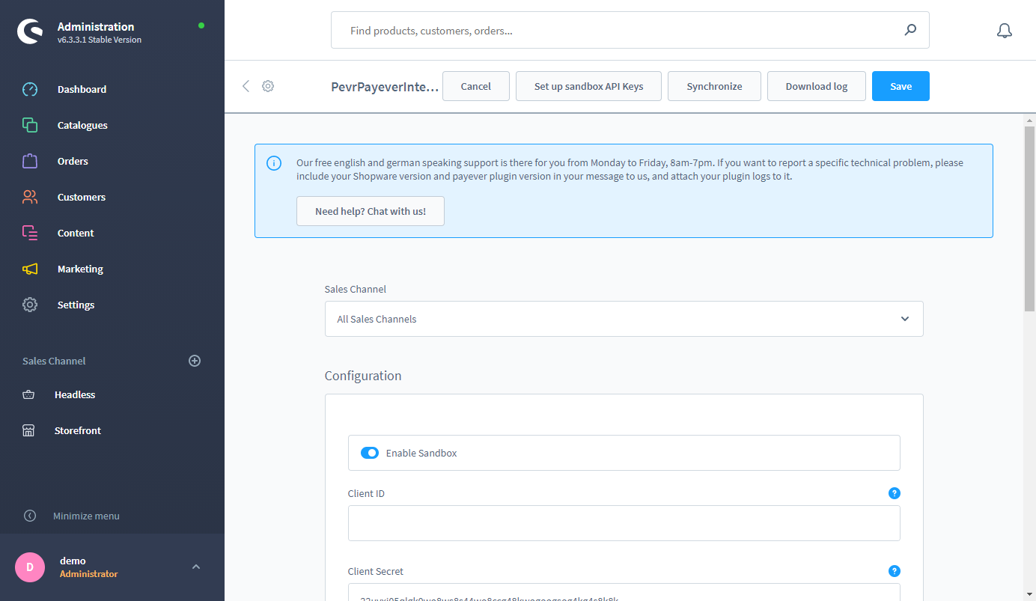
Task: Add a new sales channel with plus icon
Action: (x=195, y=361)
